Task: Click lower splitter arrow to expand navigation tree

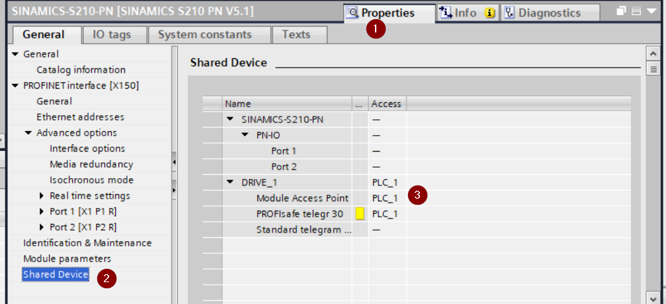Action: [174, 189]
